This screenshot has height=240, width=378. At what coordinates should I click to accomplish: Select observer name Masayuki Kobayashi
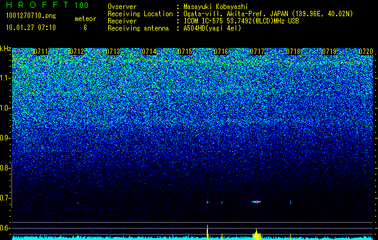pyautogui.click(x=216, y=7)
